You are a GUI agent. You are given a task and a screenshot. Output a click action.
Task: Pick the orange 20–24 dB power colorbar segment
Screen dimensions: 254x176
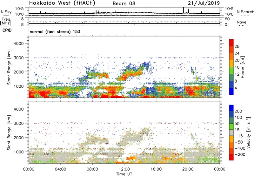coord(231,57)
